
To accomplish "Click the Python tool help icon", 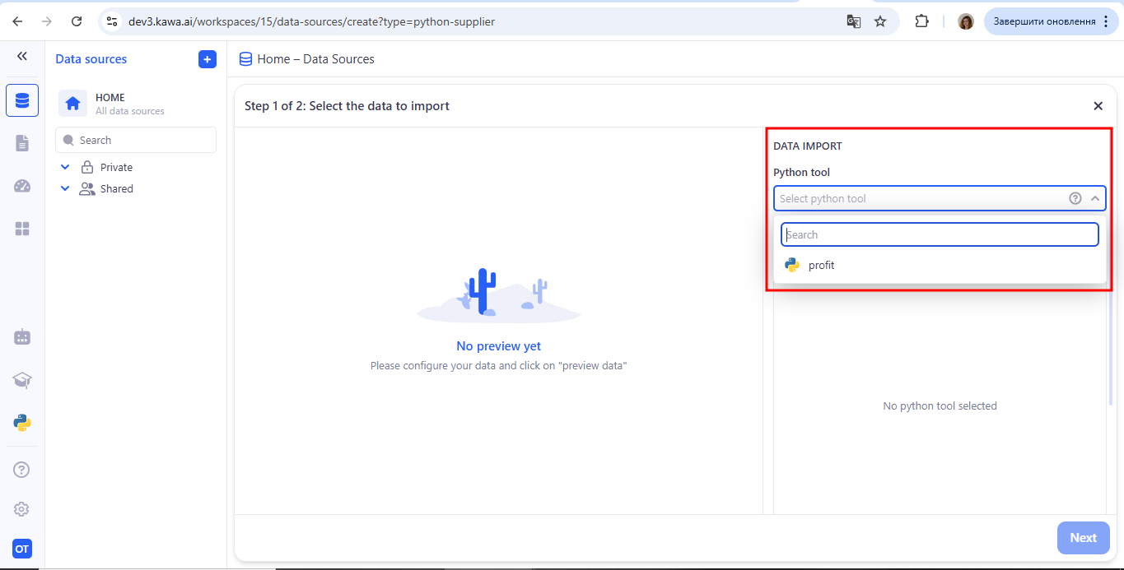I will [1075, 198].
